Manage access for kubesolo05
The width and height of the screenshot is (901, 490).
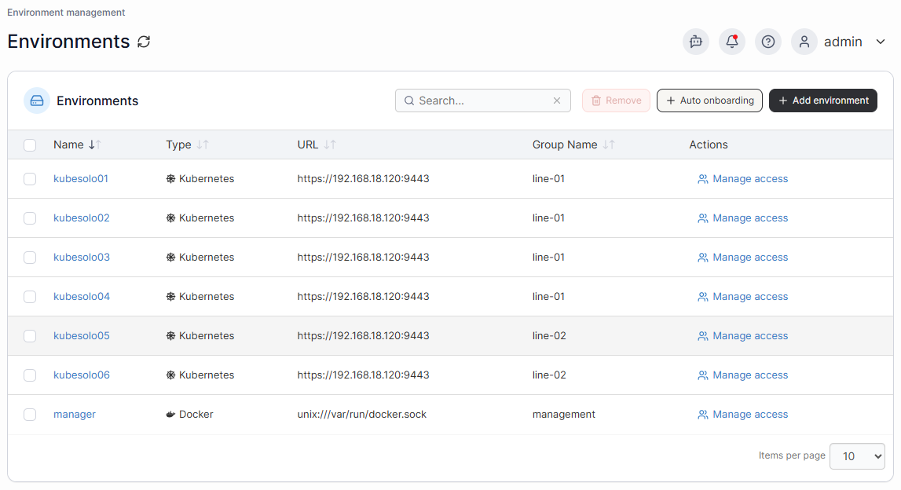click(x=742, y=335)
